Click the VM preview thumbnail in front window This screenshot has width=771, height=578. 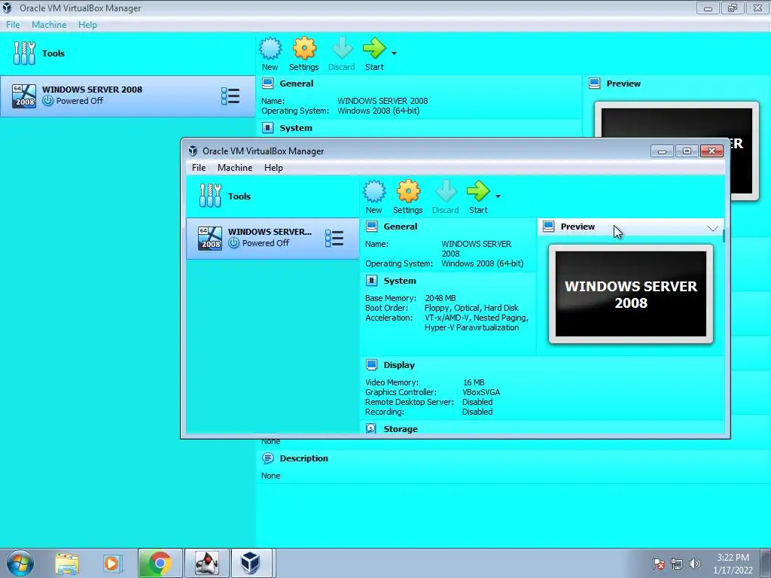631,294
